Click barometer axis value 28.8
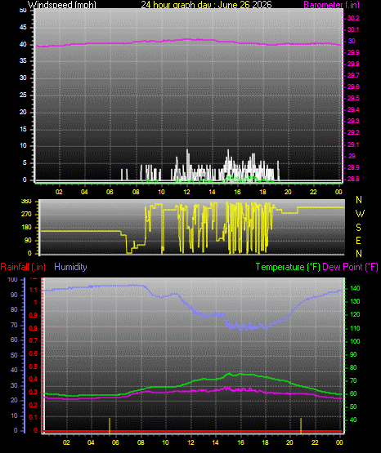 click(x=353, y=179)
